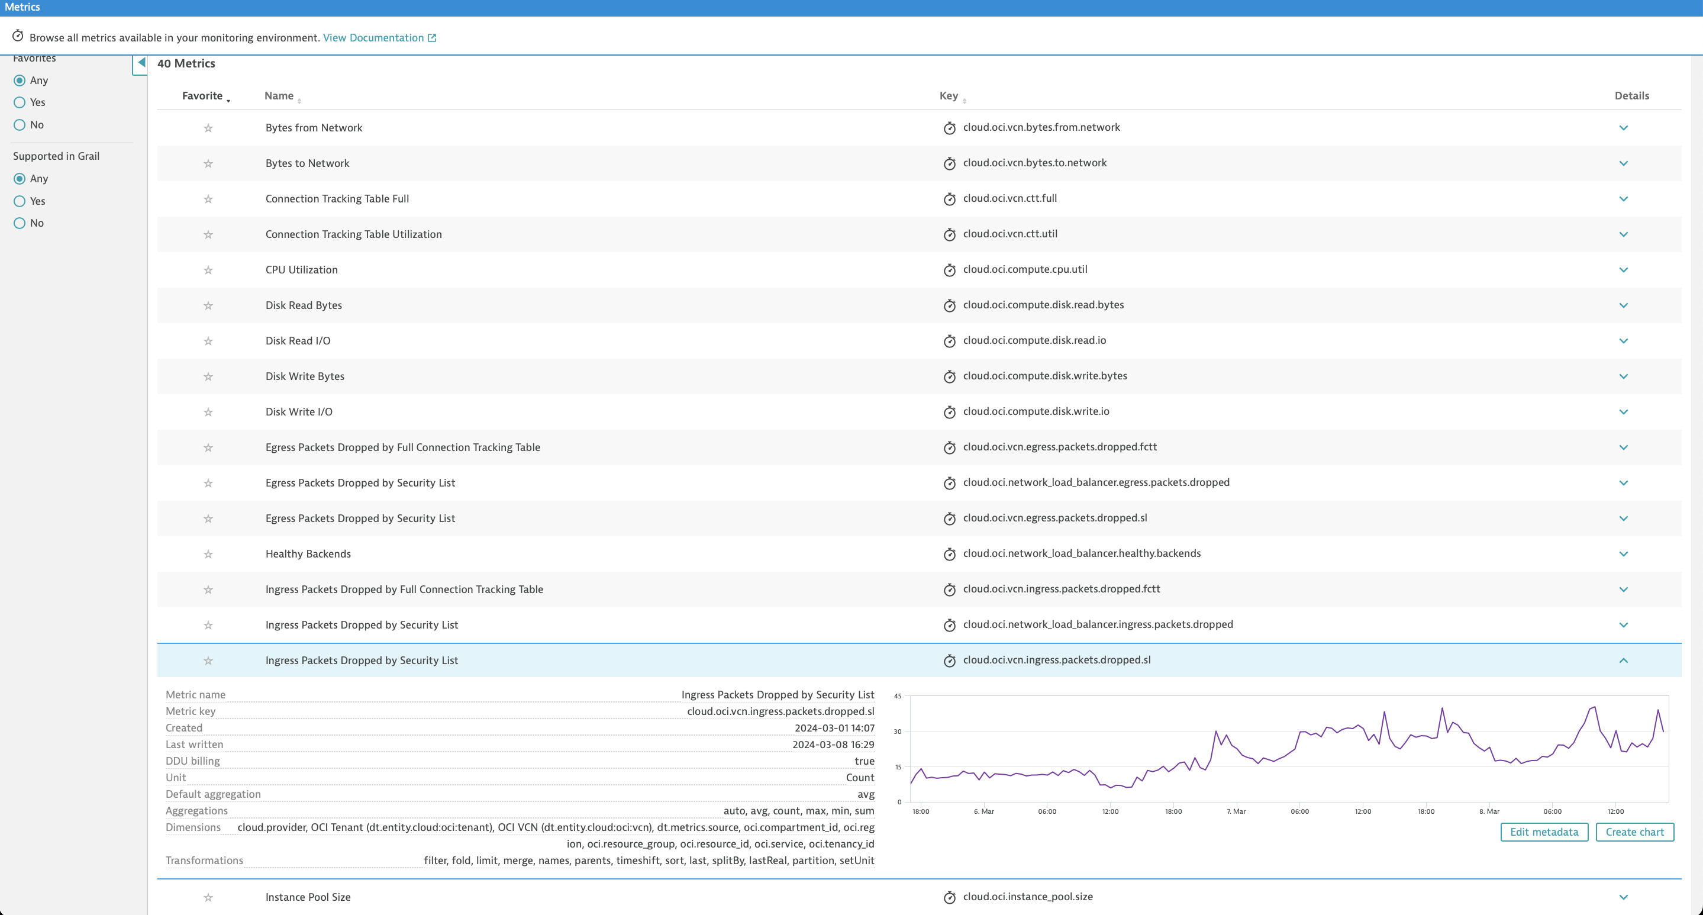Star the Disk Write Bytes metric
The height and width of the screenshot is (915, 1703).
click(208, 377)
